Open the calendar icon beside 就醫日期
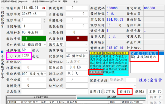165x104 pixels. (44, 8)
